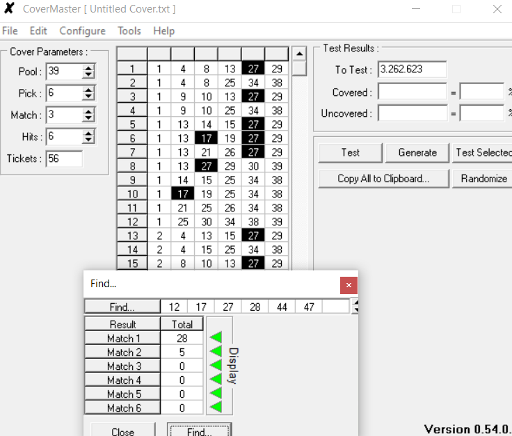Open the File menu
Image resolution: width=512 pixels, height=436 pixels.
click(x=10, y=31)
